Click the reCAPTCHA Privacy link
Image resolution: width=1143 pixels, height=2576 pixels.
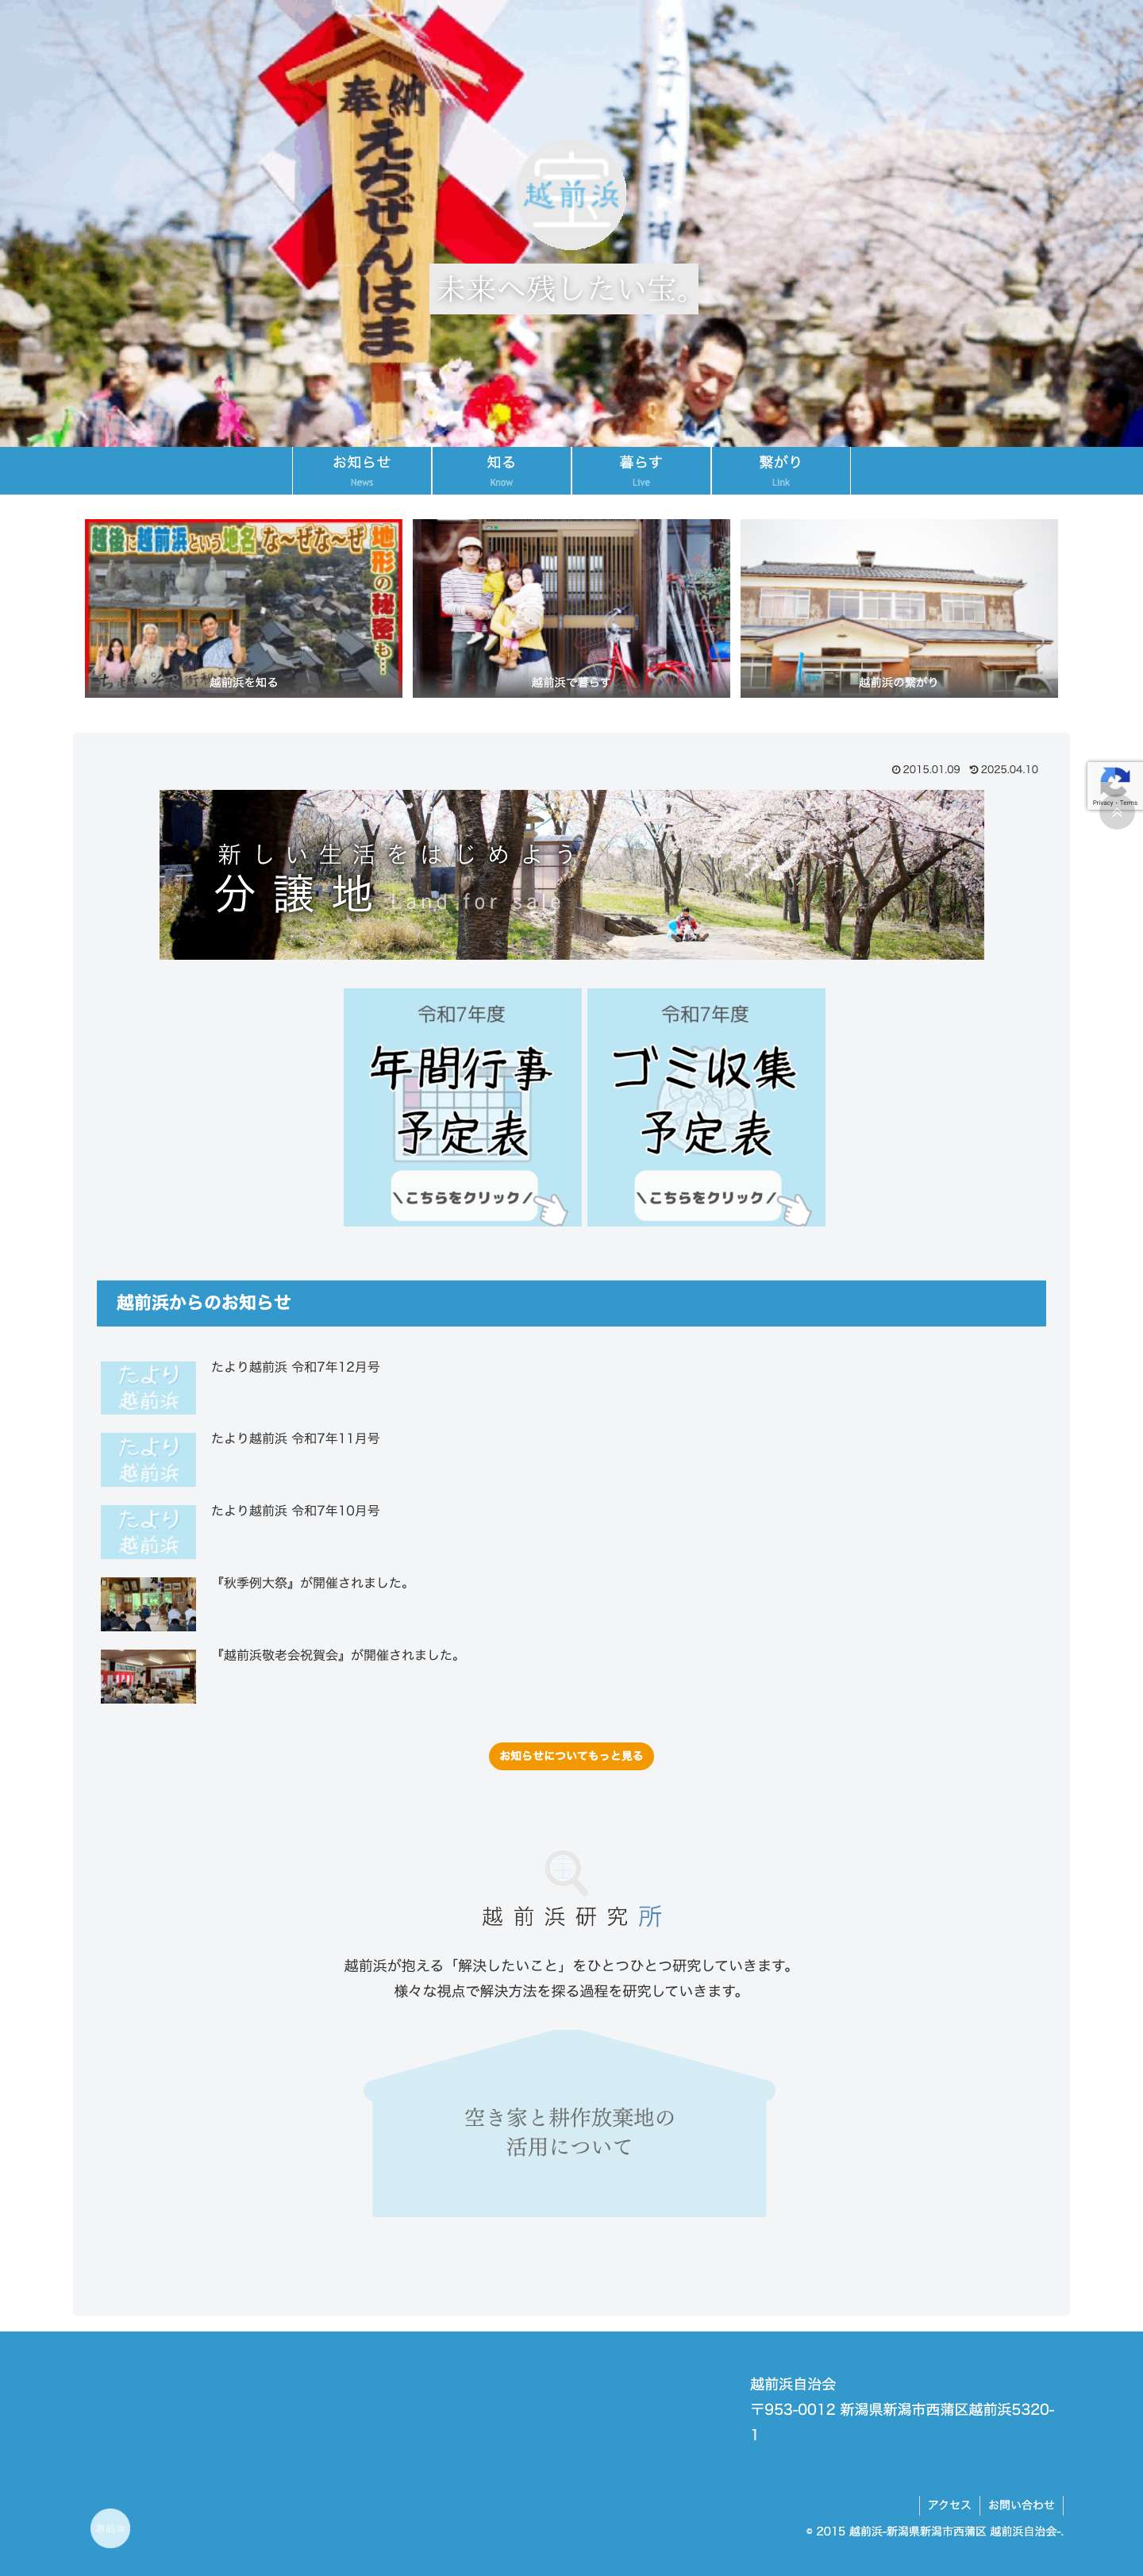(1103, 803)
